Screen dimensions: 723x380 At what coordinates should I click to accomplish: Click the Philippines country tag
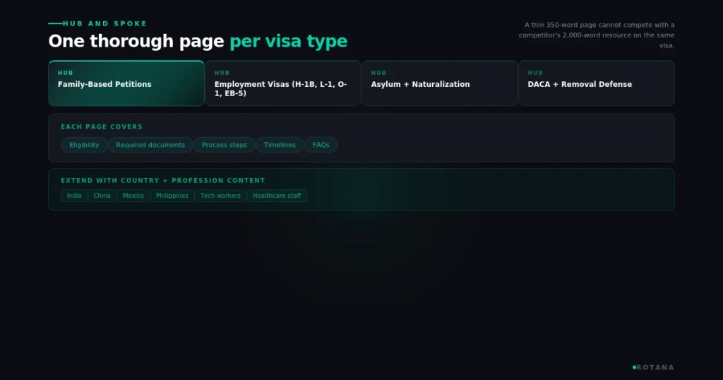tap(172, 196)
